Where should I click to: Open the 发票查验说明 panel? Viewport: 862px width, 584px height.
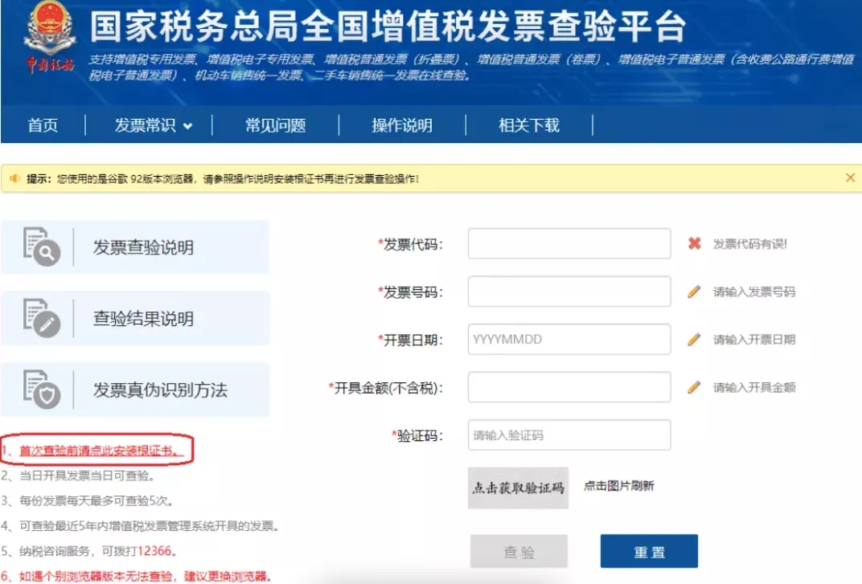tap(135, 247)
